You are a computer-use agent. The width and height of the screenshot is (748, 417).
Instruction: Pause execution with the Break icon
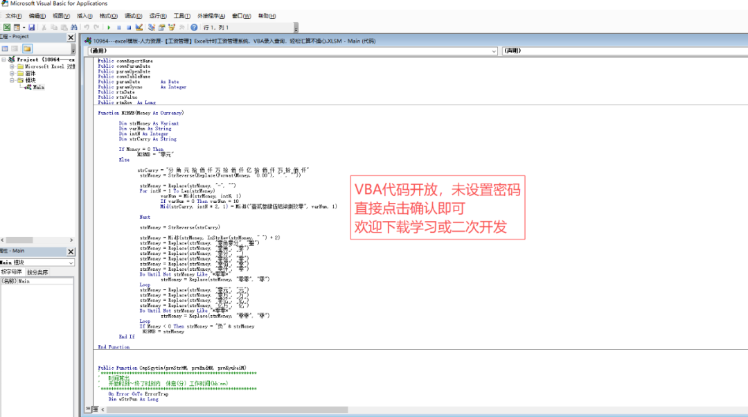[119, 27]
